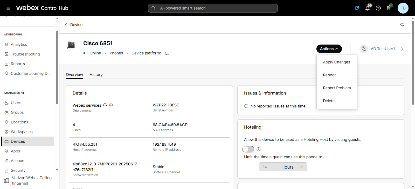Click the Troubleshooting sidebar icon

point(6,54)
